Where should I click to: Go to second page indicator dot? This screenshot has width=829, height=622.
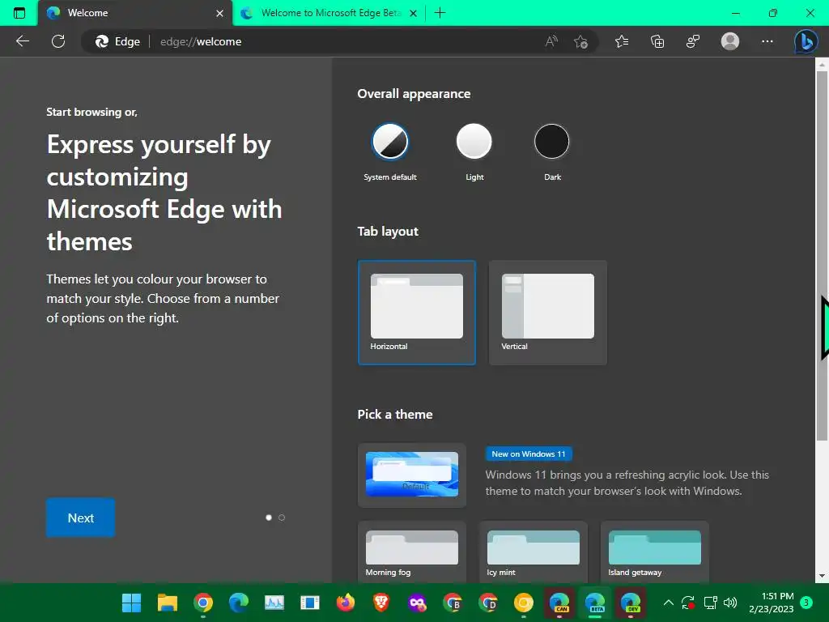282,518
